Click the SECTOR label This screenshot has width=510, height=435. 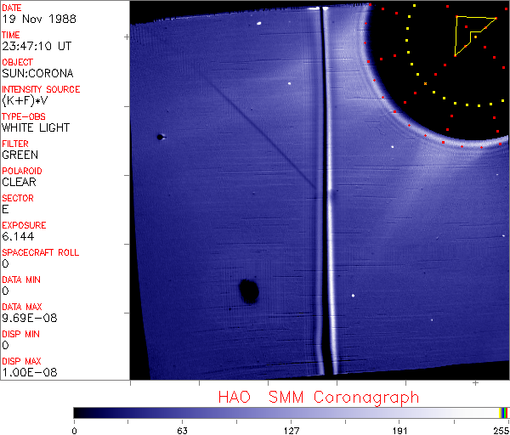(18, 198)
